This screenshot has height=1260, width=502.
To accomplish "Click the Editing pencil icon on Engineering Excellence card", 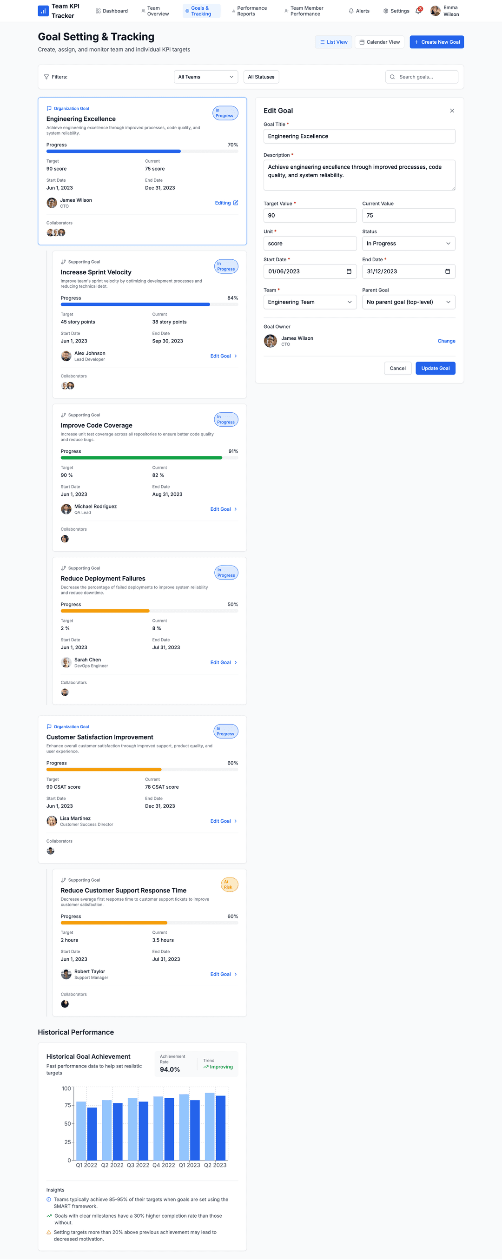I will pos(235,203).
